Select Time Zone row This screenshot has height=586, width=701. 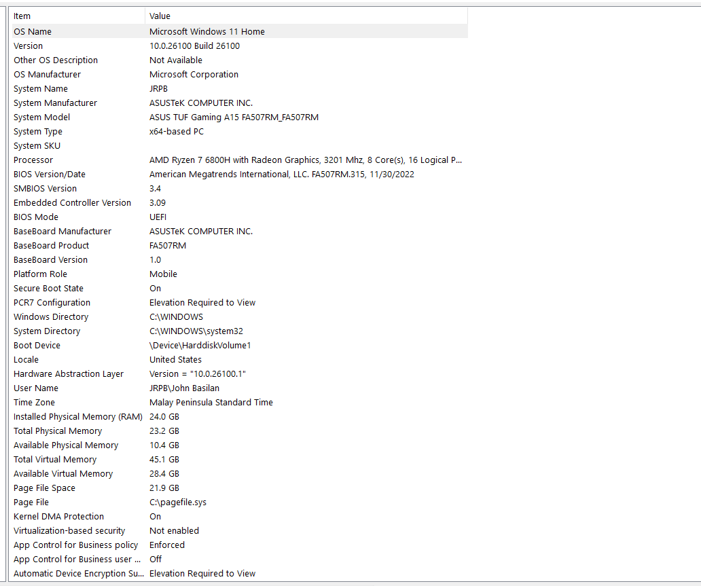[x=238, y=403]
